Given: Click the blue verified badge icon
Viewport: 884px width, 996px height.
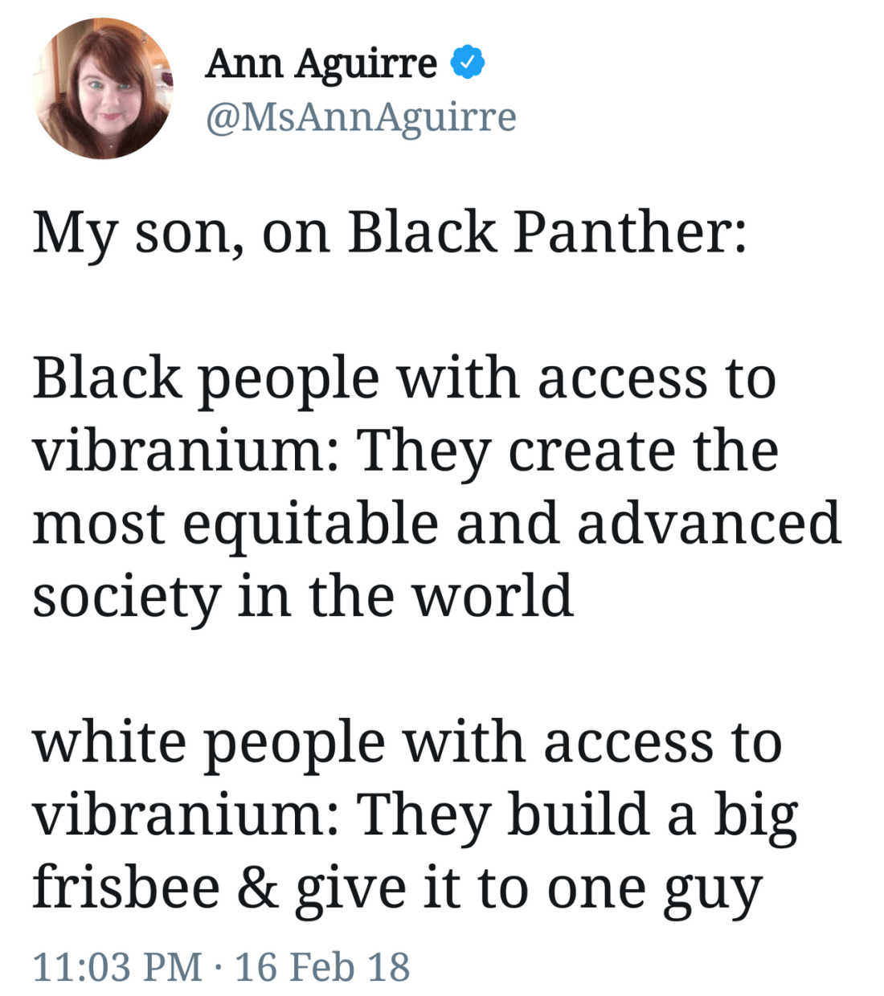Looking at the screenshot, I should click(x=467, y=63).
